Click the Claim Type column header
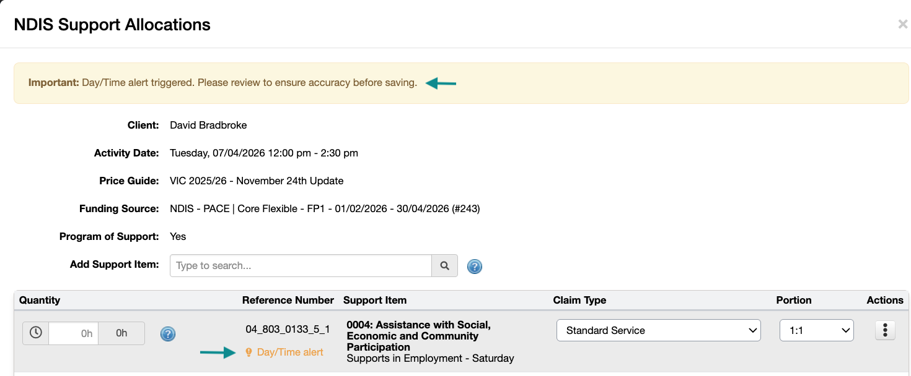Screen dimensions: 911x376 (x=579, y=300)
